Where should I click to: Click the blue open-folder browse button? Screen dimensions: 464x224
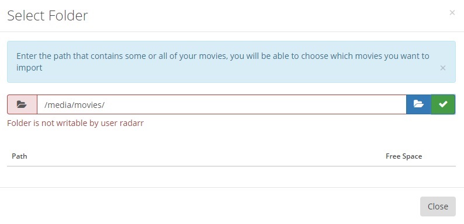[x=418, y=104]
